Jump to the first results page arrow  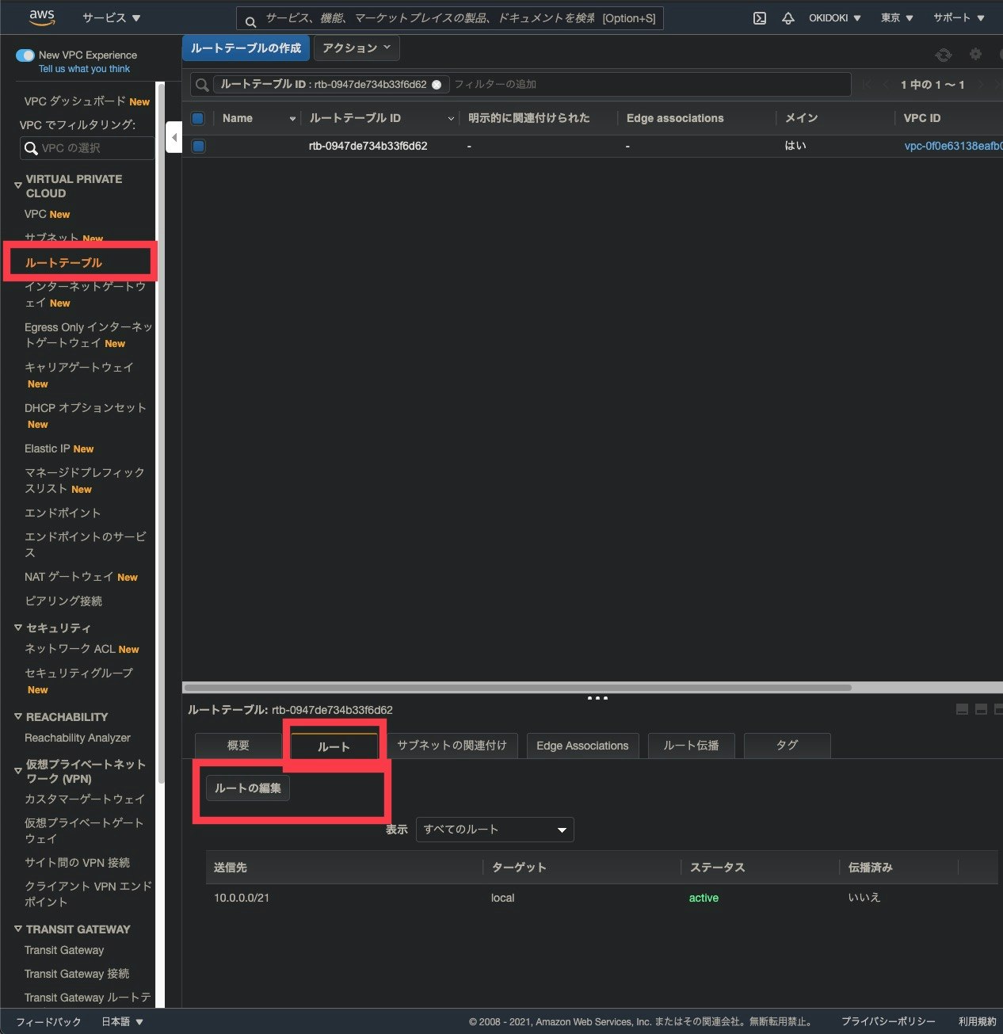point(867,84)
